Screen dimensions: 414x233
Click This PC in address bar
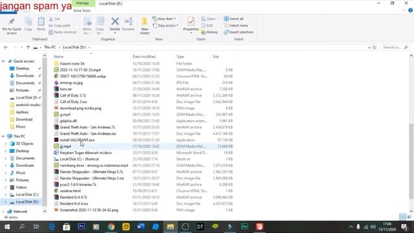50,47
